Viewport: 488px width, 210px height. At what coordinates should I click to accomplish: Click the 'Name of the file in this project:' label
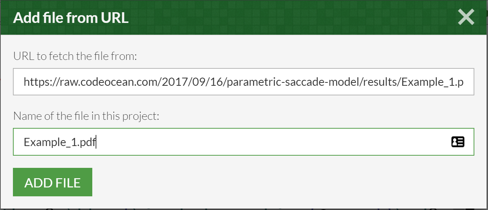tap(86, 116)
